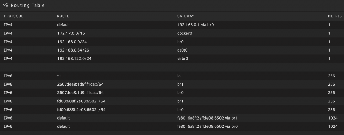Click the Routing Table panel title
This screenshot has width=344, height=135.
tap(28, 5)
